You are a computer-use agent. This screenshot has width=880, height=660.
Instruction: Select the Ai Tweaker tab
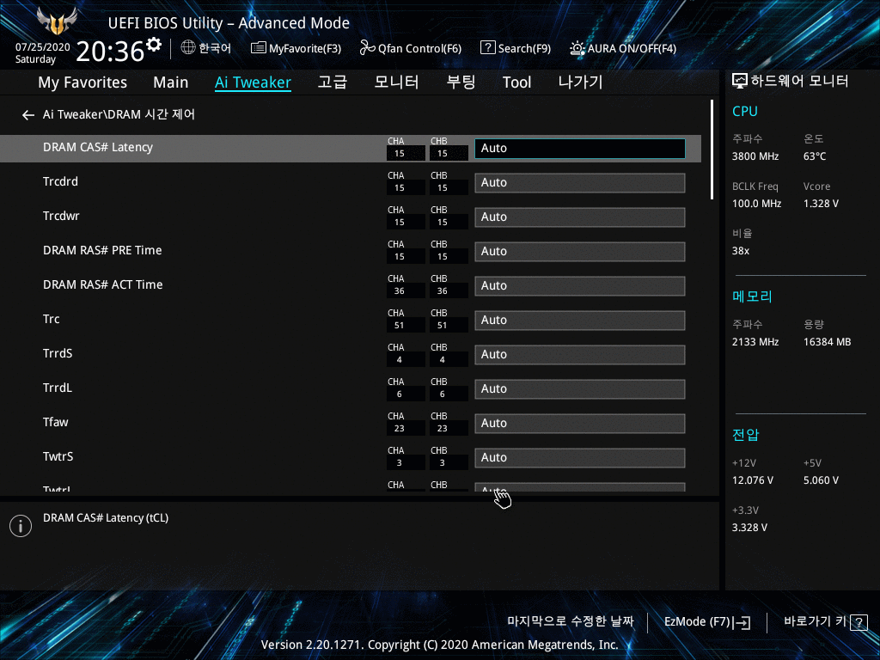tap(253, 82)
